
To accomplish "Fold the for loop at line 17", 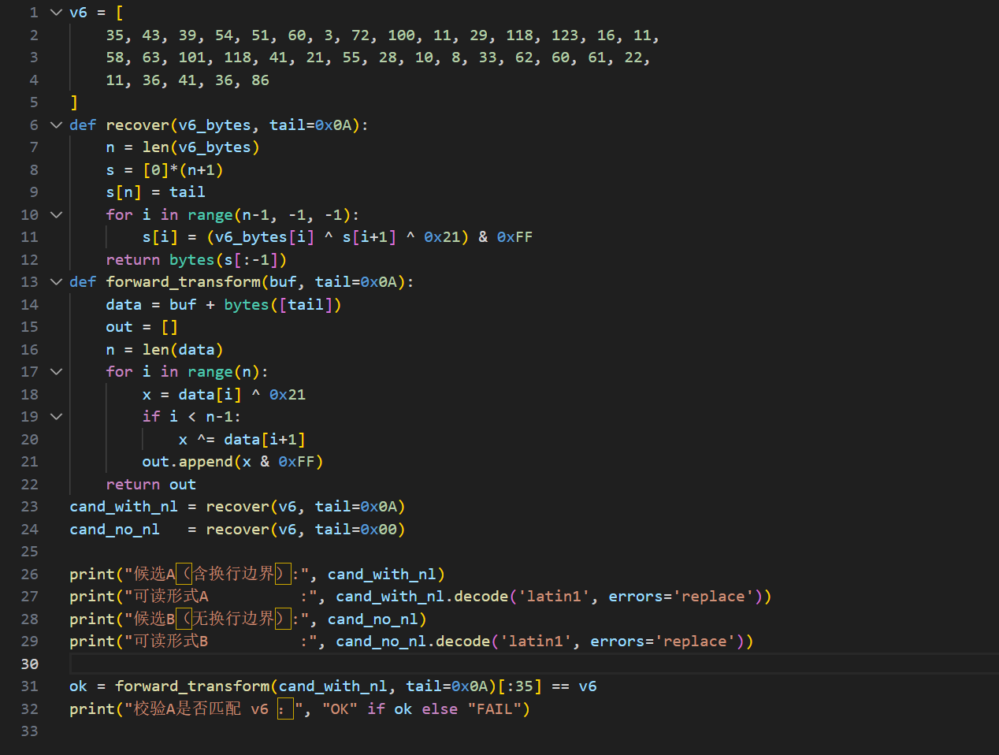I will [x=56, y=371].
